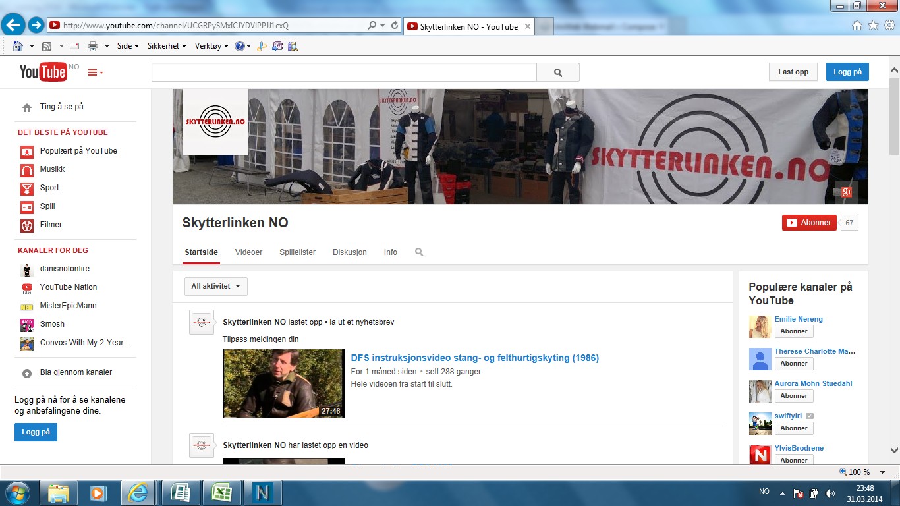
Task: Open the YouTube Nation channel
Action: 69,287
